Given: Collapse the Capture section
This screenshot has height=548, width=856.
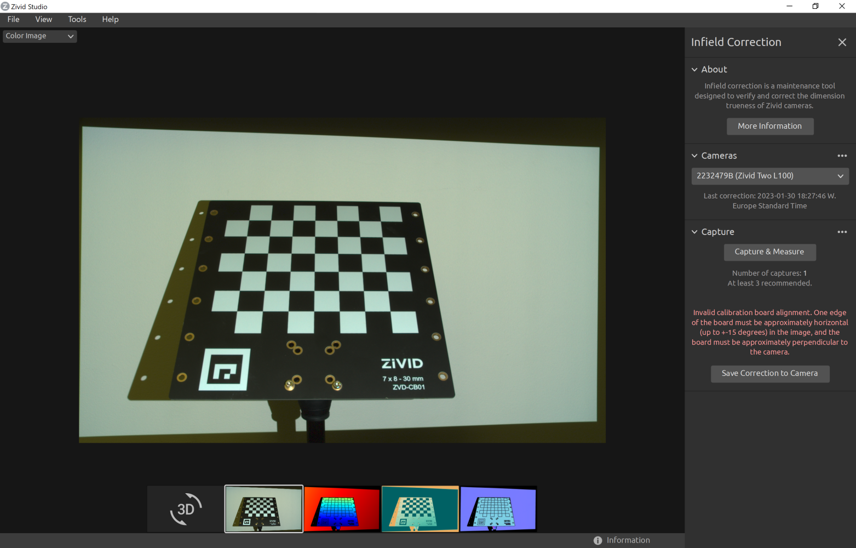Looking at the screenshot, I should pyautogui.click(x=694, y=232).
